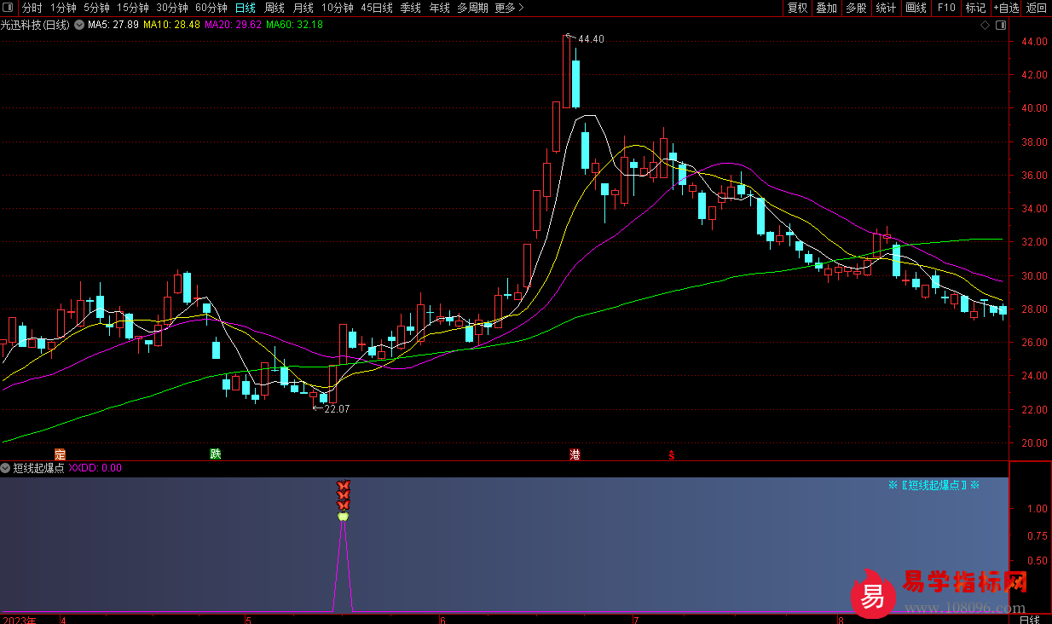Click the orange '定' event marker
Image resolution: width=1052 pixels, height=624 pixels.
60,454
